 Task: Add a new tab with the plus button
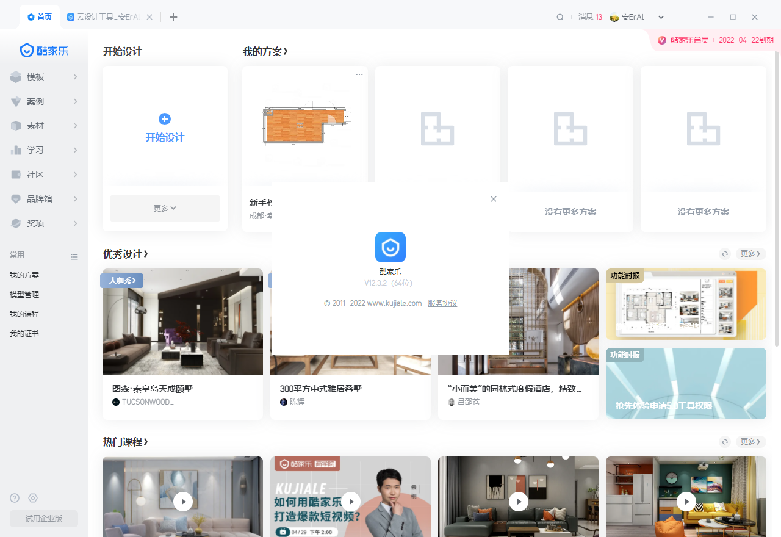coord(173,17)
